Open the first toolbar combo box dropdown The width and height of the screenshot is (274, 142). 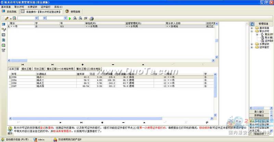[36, 18]
